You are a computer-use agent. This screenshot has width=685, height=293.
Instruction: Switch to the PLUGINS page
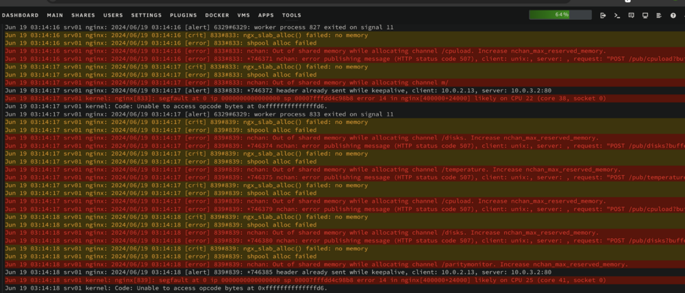[x=184, y=15]
